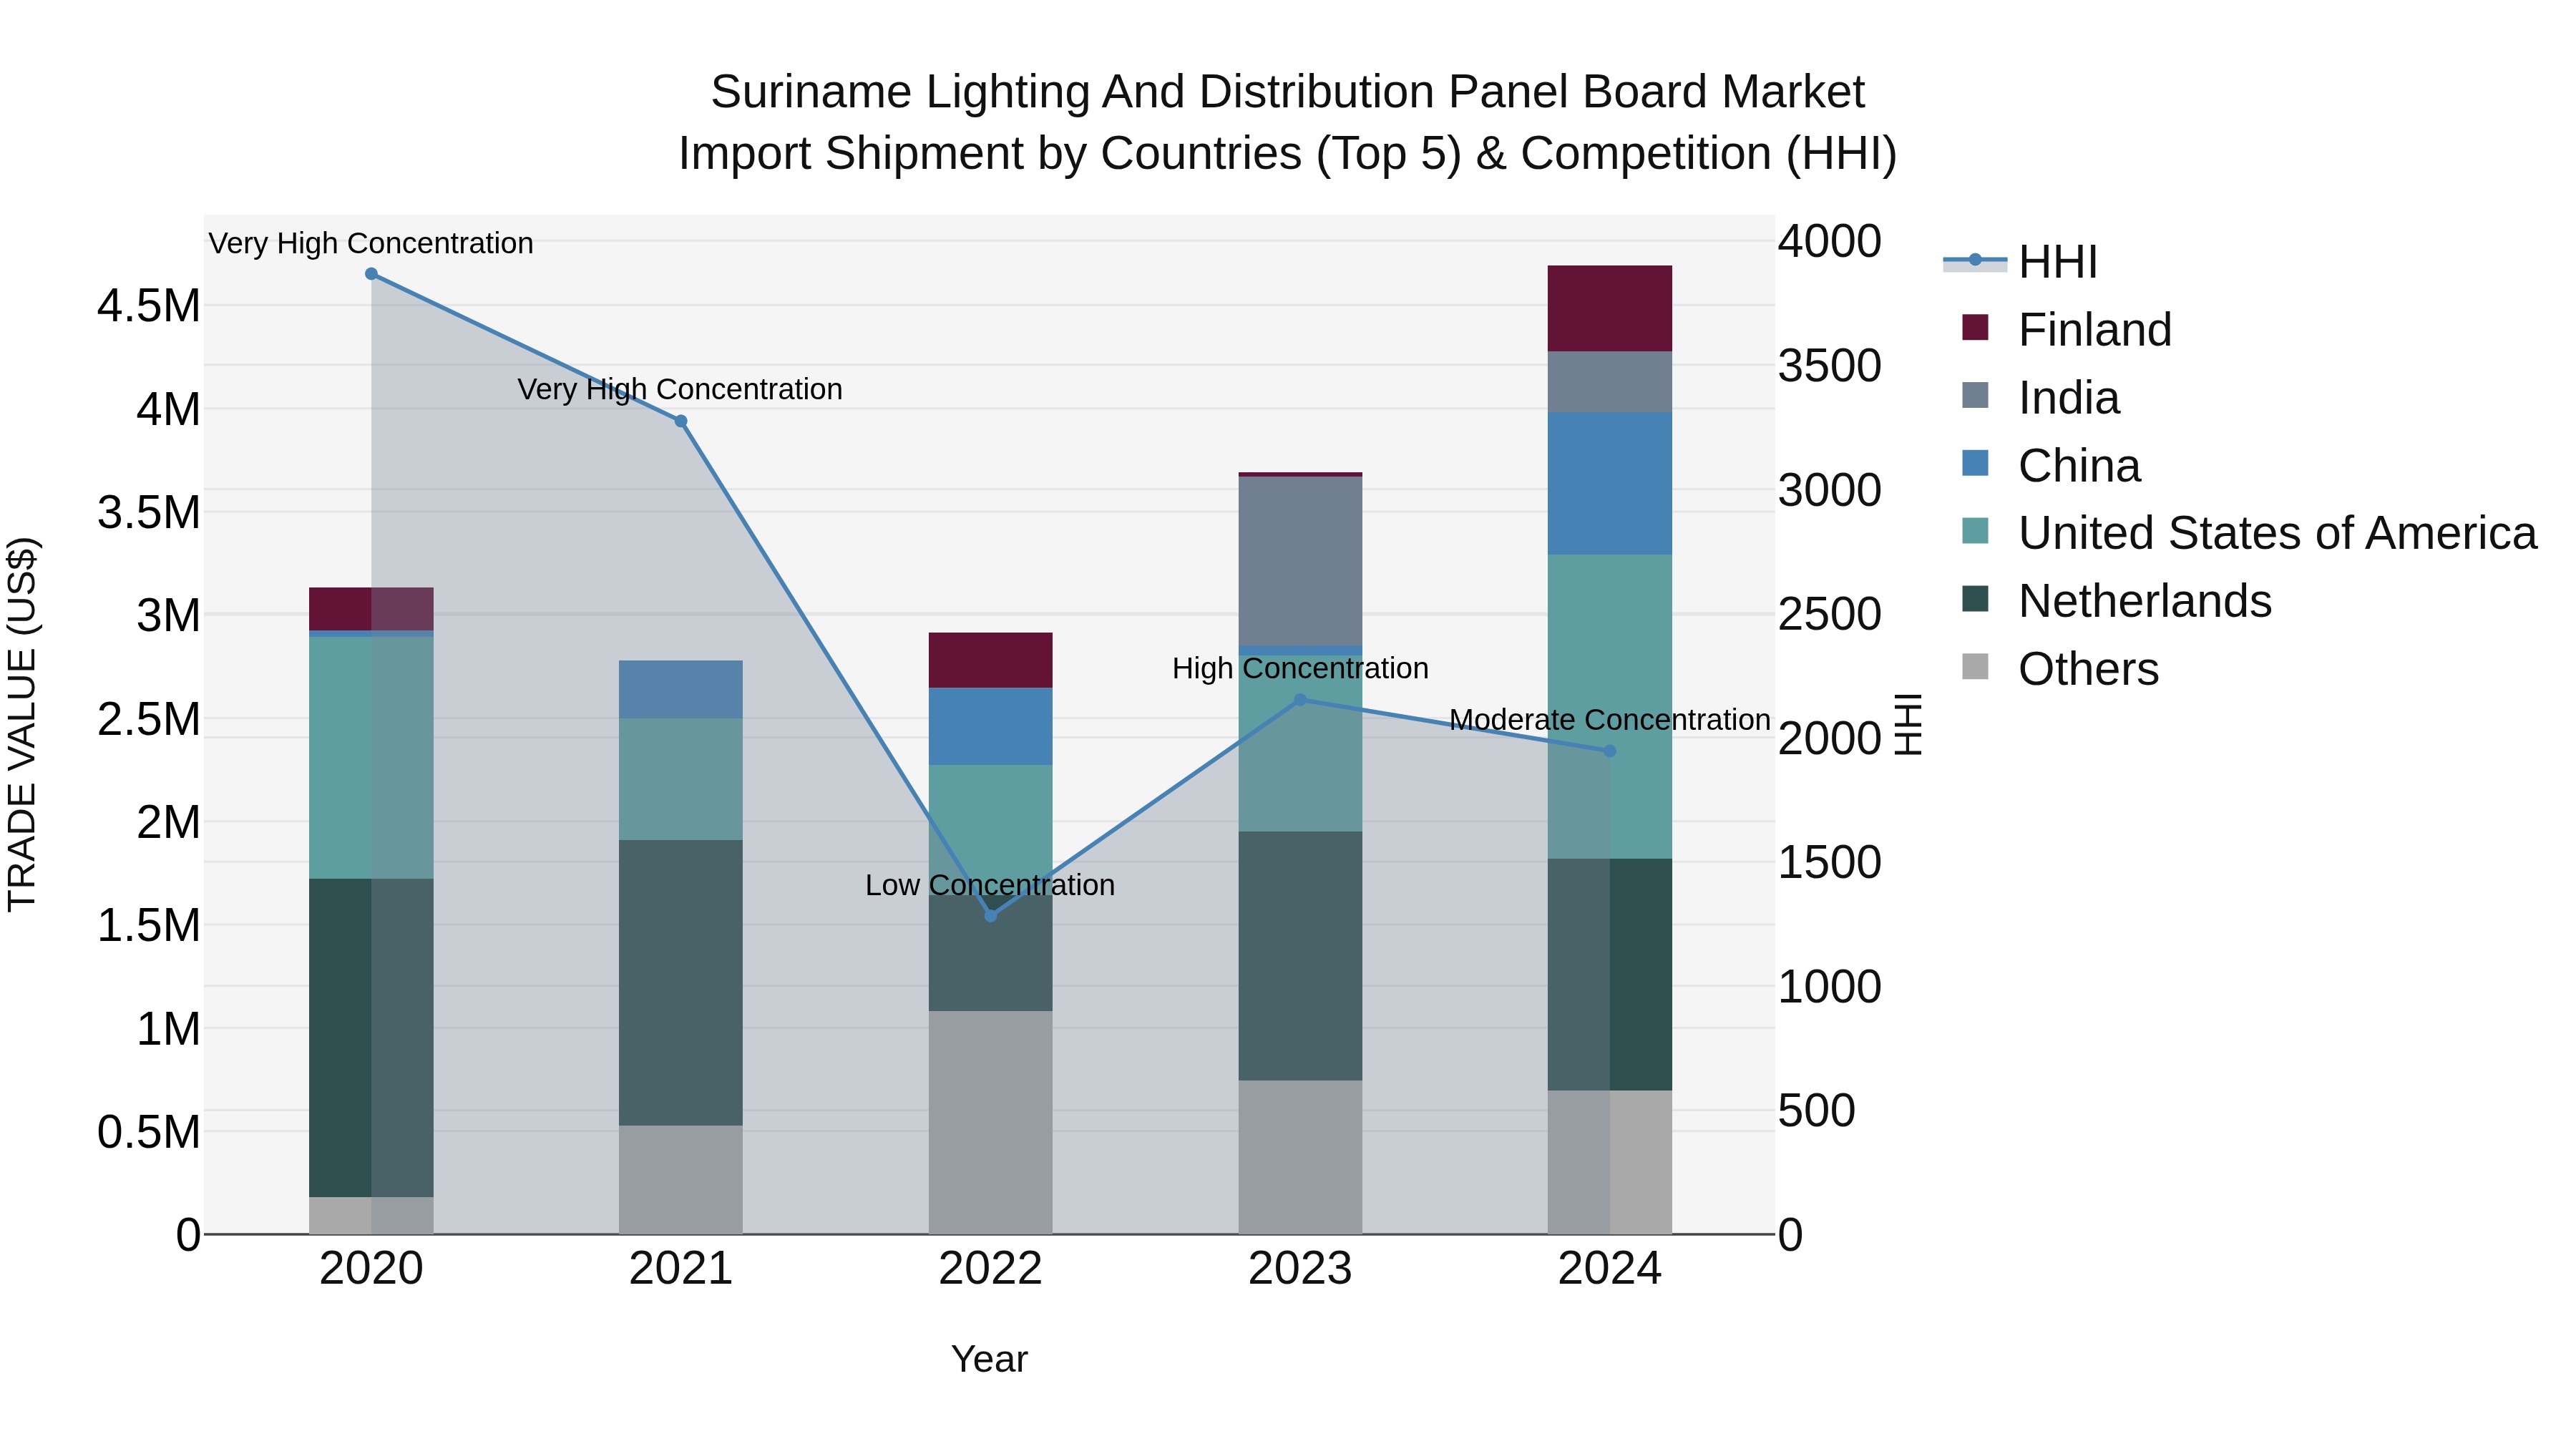Click the 2021 Netherlands bar segment
The width and height of the screenshot is (2576, 1449).
click(681, 983)
